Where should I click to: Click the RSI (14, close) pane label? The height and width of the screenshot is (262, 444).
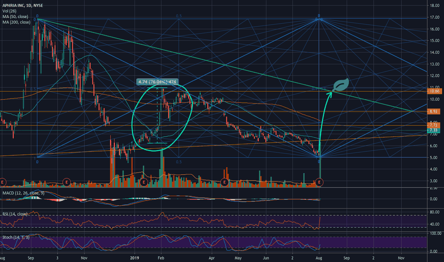[x=15, y=214]
